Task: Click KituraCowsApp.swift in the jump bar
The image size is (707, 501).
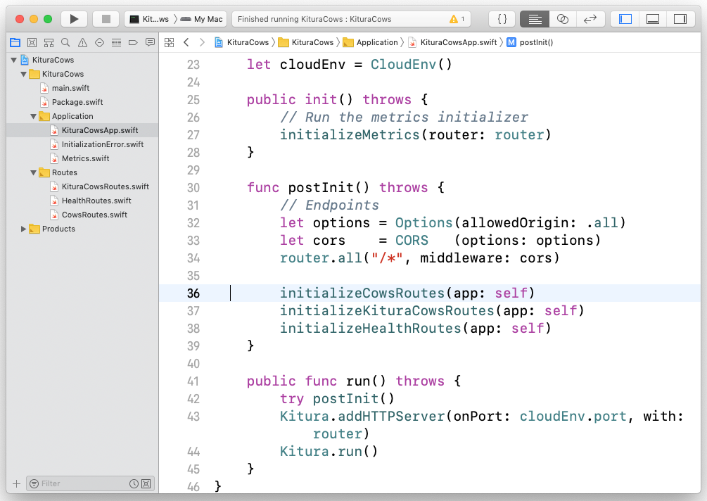Action: (452, 42)
